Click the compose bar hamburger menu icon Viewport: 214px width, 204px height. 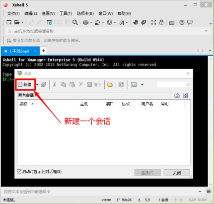click(x=209, y=192)
